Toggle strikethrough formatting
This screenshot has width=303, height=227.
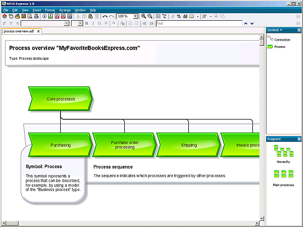106,23
